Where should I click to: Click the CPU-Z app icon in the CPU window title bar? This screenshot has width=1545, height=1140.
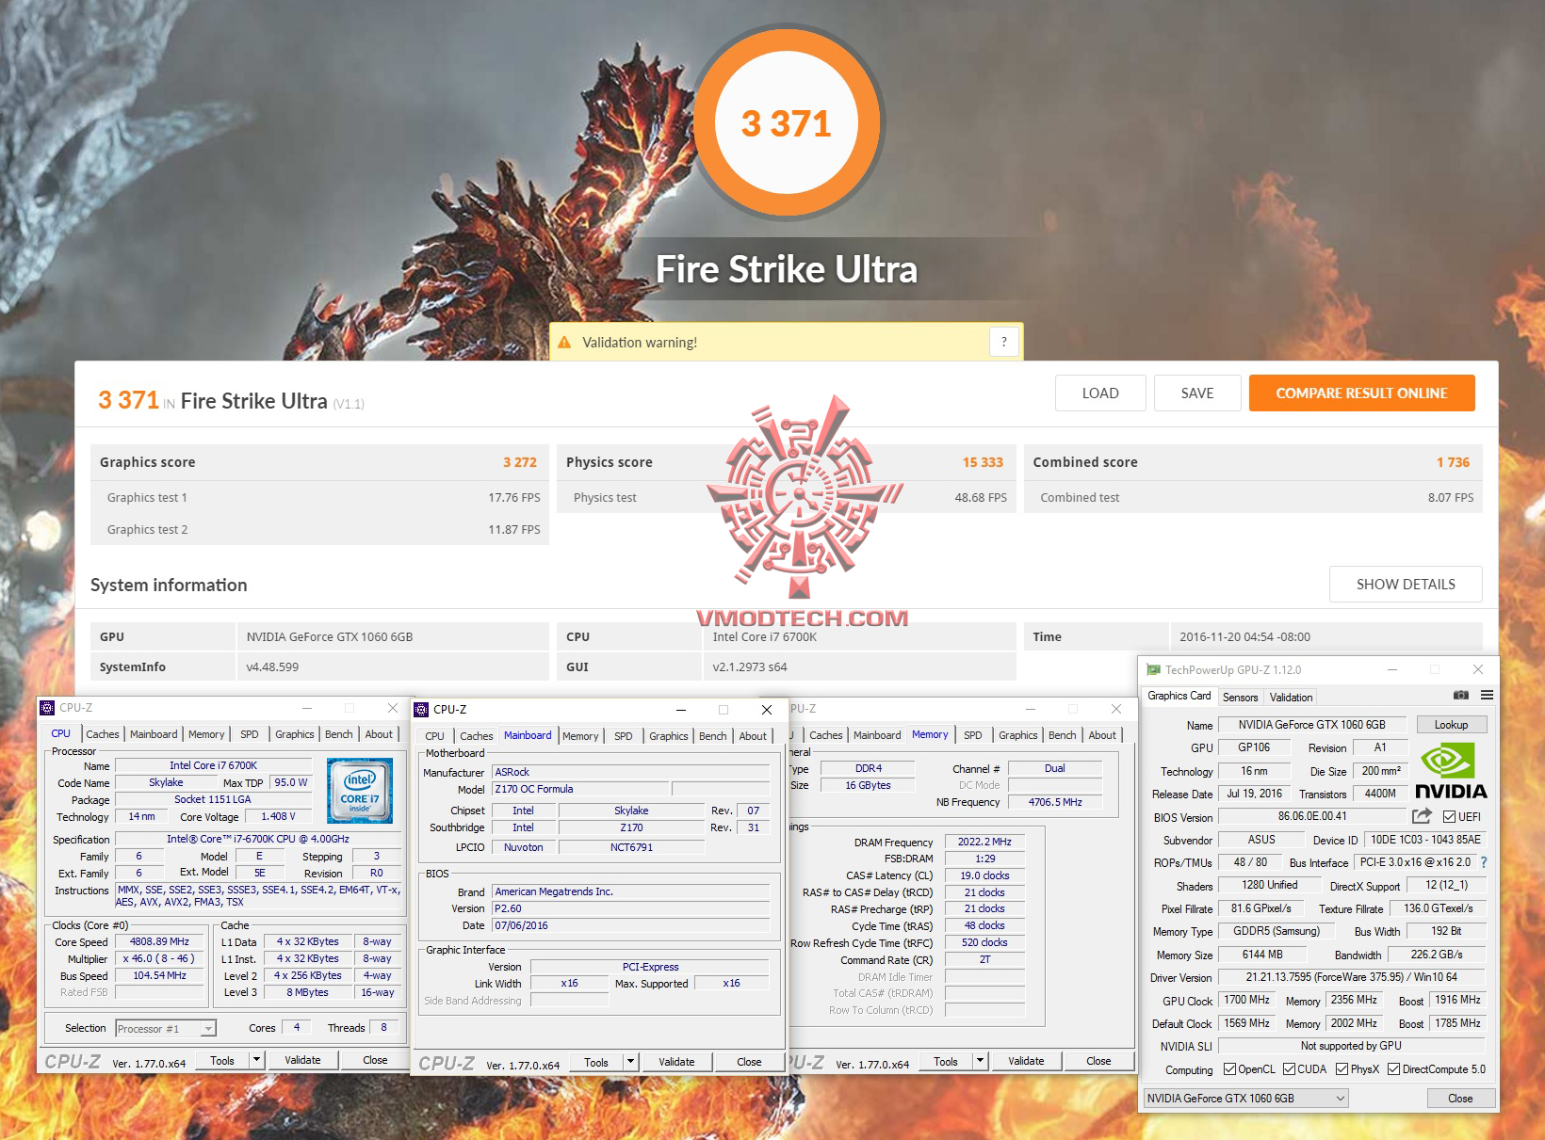(x=47, y=708)
